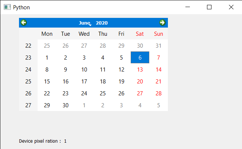Viewport: 242px width, 149px height.
Task: Choose June 30 in the calendar
Action: coord(66,105)
